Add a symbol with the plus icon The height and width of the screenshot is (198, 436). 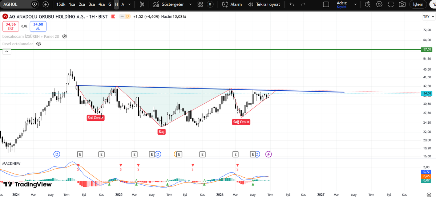[45, 4]
